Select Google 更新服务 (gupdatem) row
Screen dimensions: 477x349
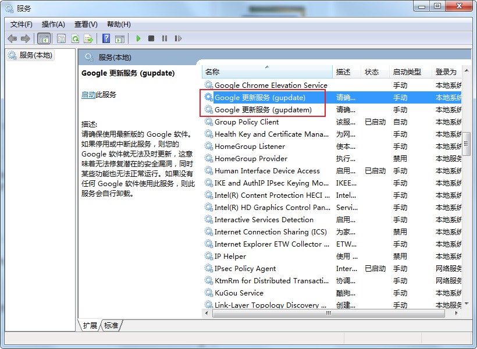point(332,109)
